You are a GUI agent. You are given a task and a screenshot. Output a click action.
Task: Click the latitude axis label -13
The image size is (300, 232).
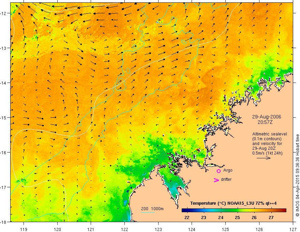point(3,48)
